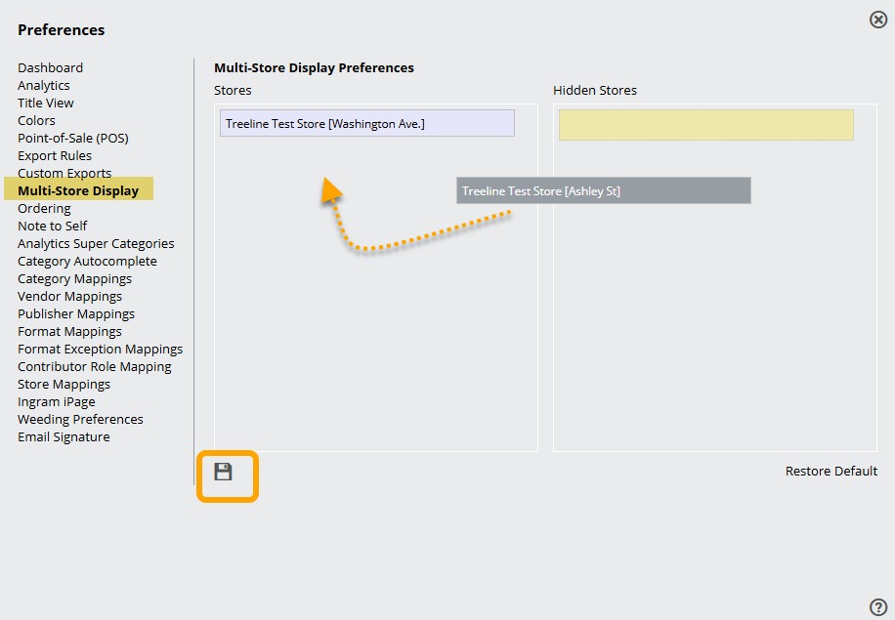
Task: Click the empty yellow Hidden Stores slot
Action: 705,125
